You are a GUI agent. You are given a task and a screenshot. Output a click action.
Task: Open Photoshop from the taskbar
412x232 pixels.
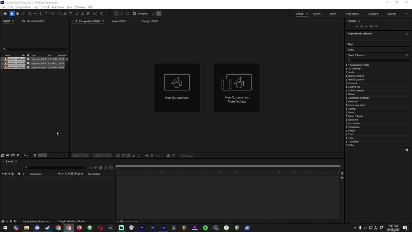[153, 228]
